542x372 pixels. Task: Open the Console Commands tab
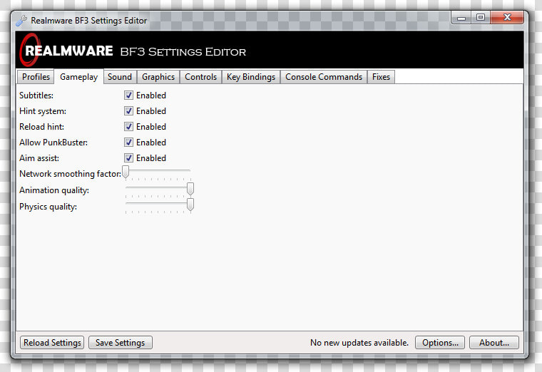[x=324, y=77]
